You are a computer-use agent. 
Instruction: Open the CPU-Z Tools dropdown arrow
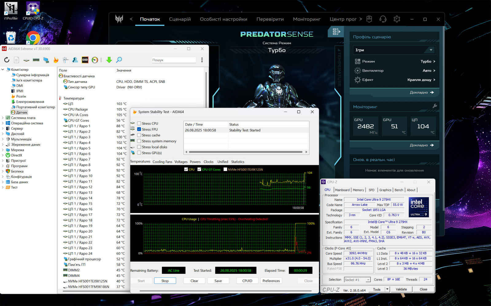pyautogui.click(x=387, y=289)
